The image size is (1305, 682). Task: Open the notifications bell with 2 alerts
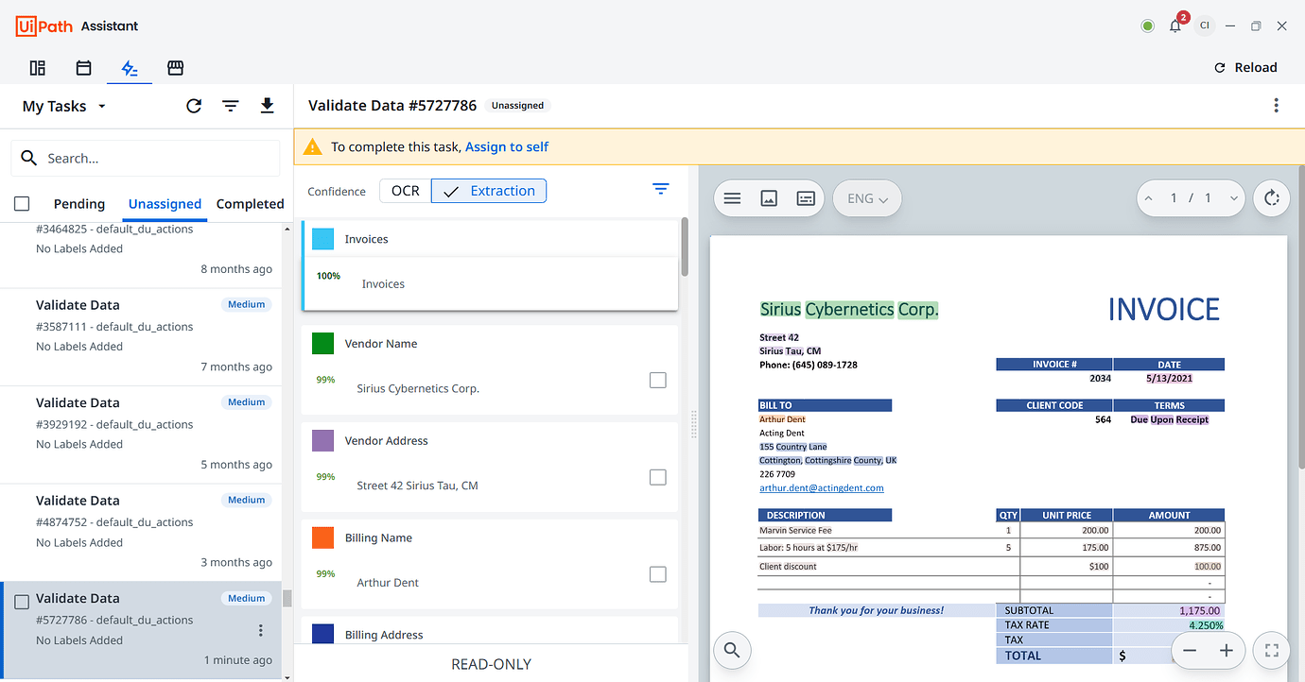coord(1174,26)
